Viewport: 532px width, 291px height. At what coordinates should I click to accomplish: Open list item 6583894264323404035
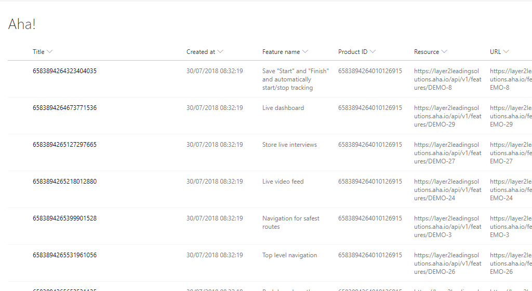64,71
